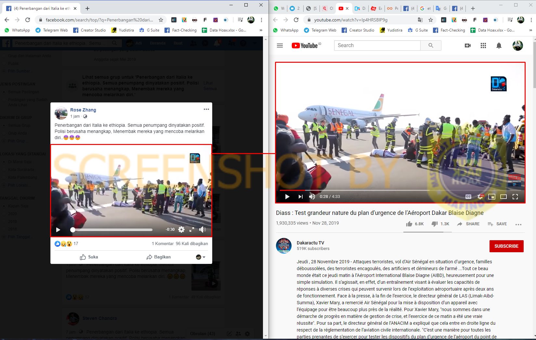Open the YouTube apps grid icon
The height and width of the screenshot is (340, 536).
pos(483,46)
